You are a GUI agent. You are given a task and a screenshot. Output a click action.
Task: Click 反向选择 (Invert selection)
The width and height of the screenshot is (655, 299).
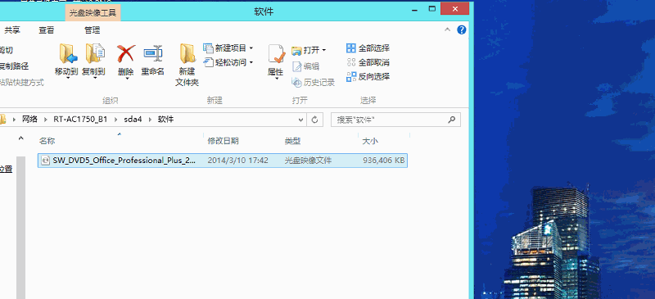(368, 77)
